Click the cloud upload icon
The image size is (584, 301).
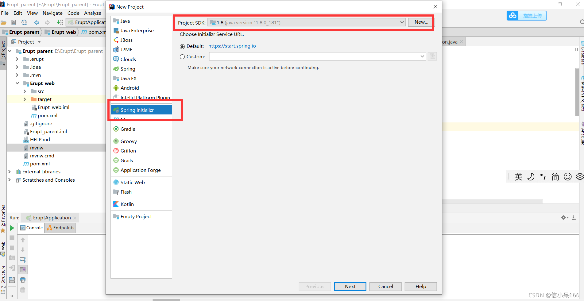(x=513, y=16)
